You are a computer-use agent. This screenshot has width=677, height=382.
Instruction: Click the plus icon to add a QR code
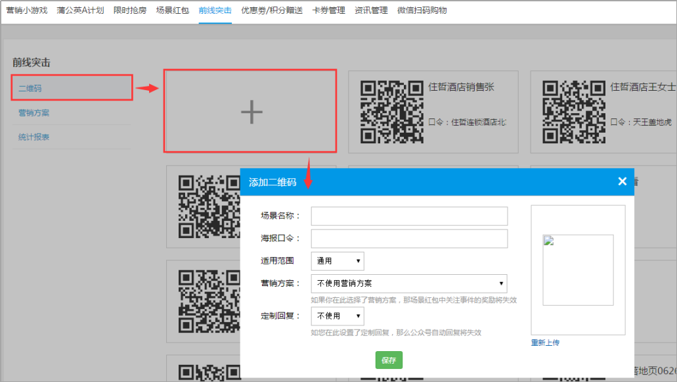pyautogui.click(x=251, y=112)
